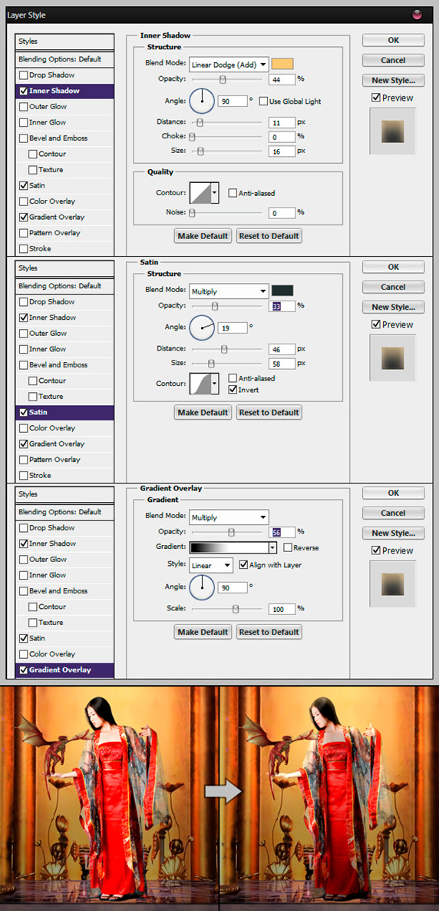This screenshot has height=911, width=439.
Task: Click the orange Inner Shadow color swatch
Action: [282, 64]
